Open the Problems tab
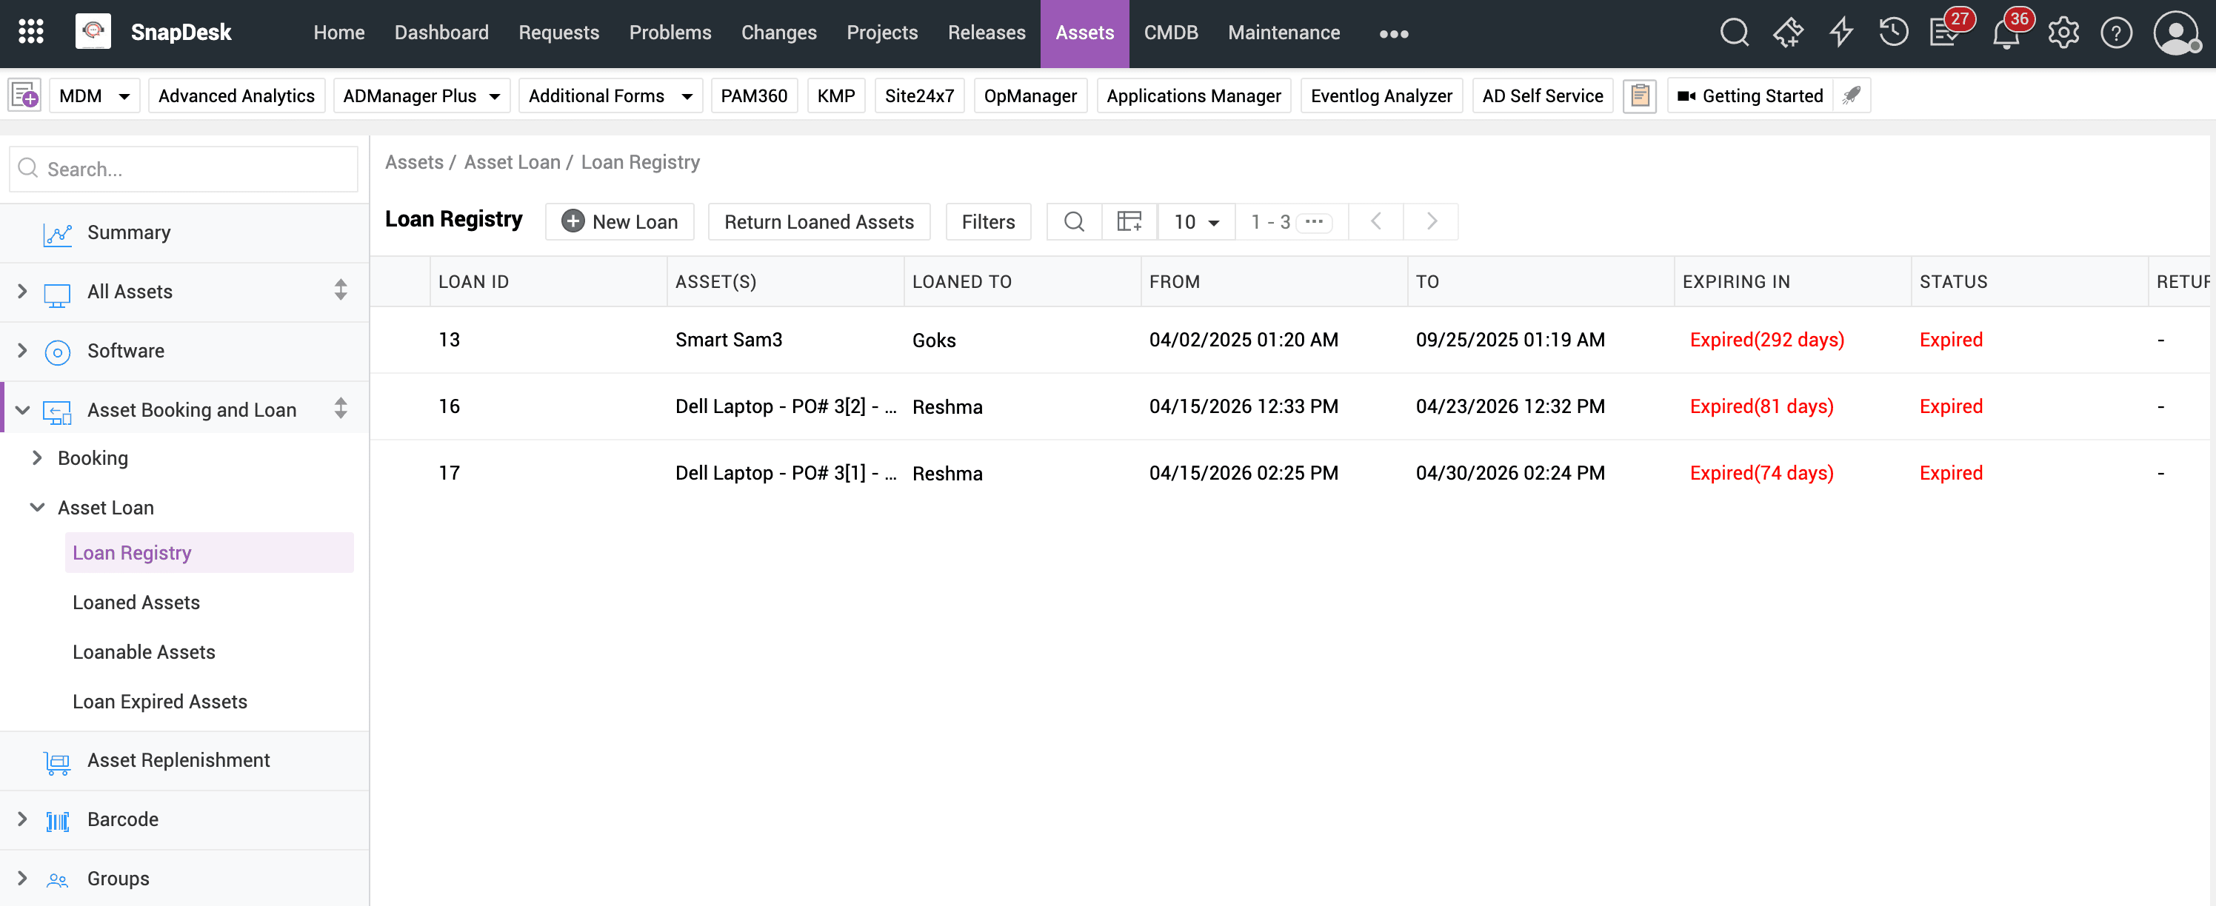The image size is (2216, 906). (670, 33)
